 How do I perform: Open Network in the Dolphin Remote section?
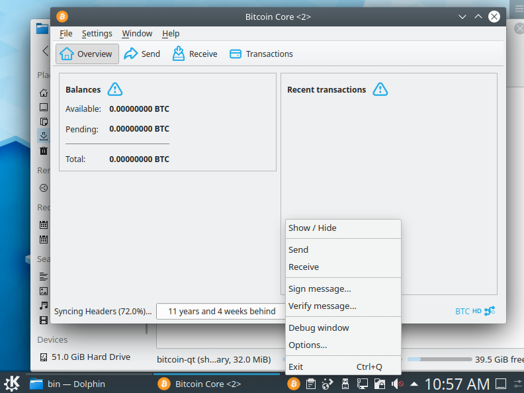(44, 188)
